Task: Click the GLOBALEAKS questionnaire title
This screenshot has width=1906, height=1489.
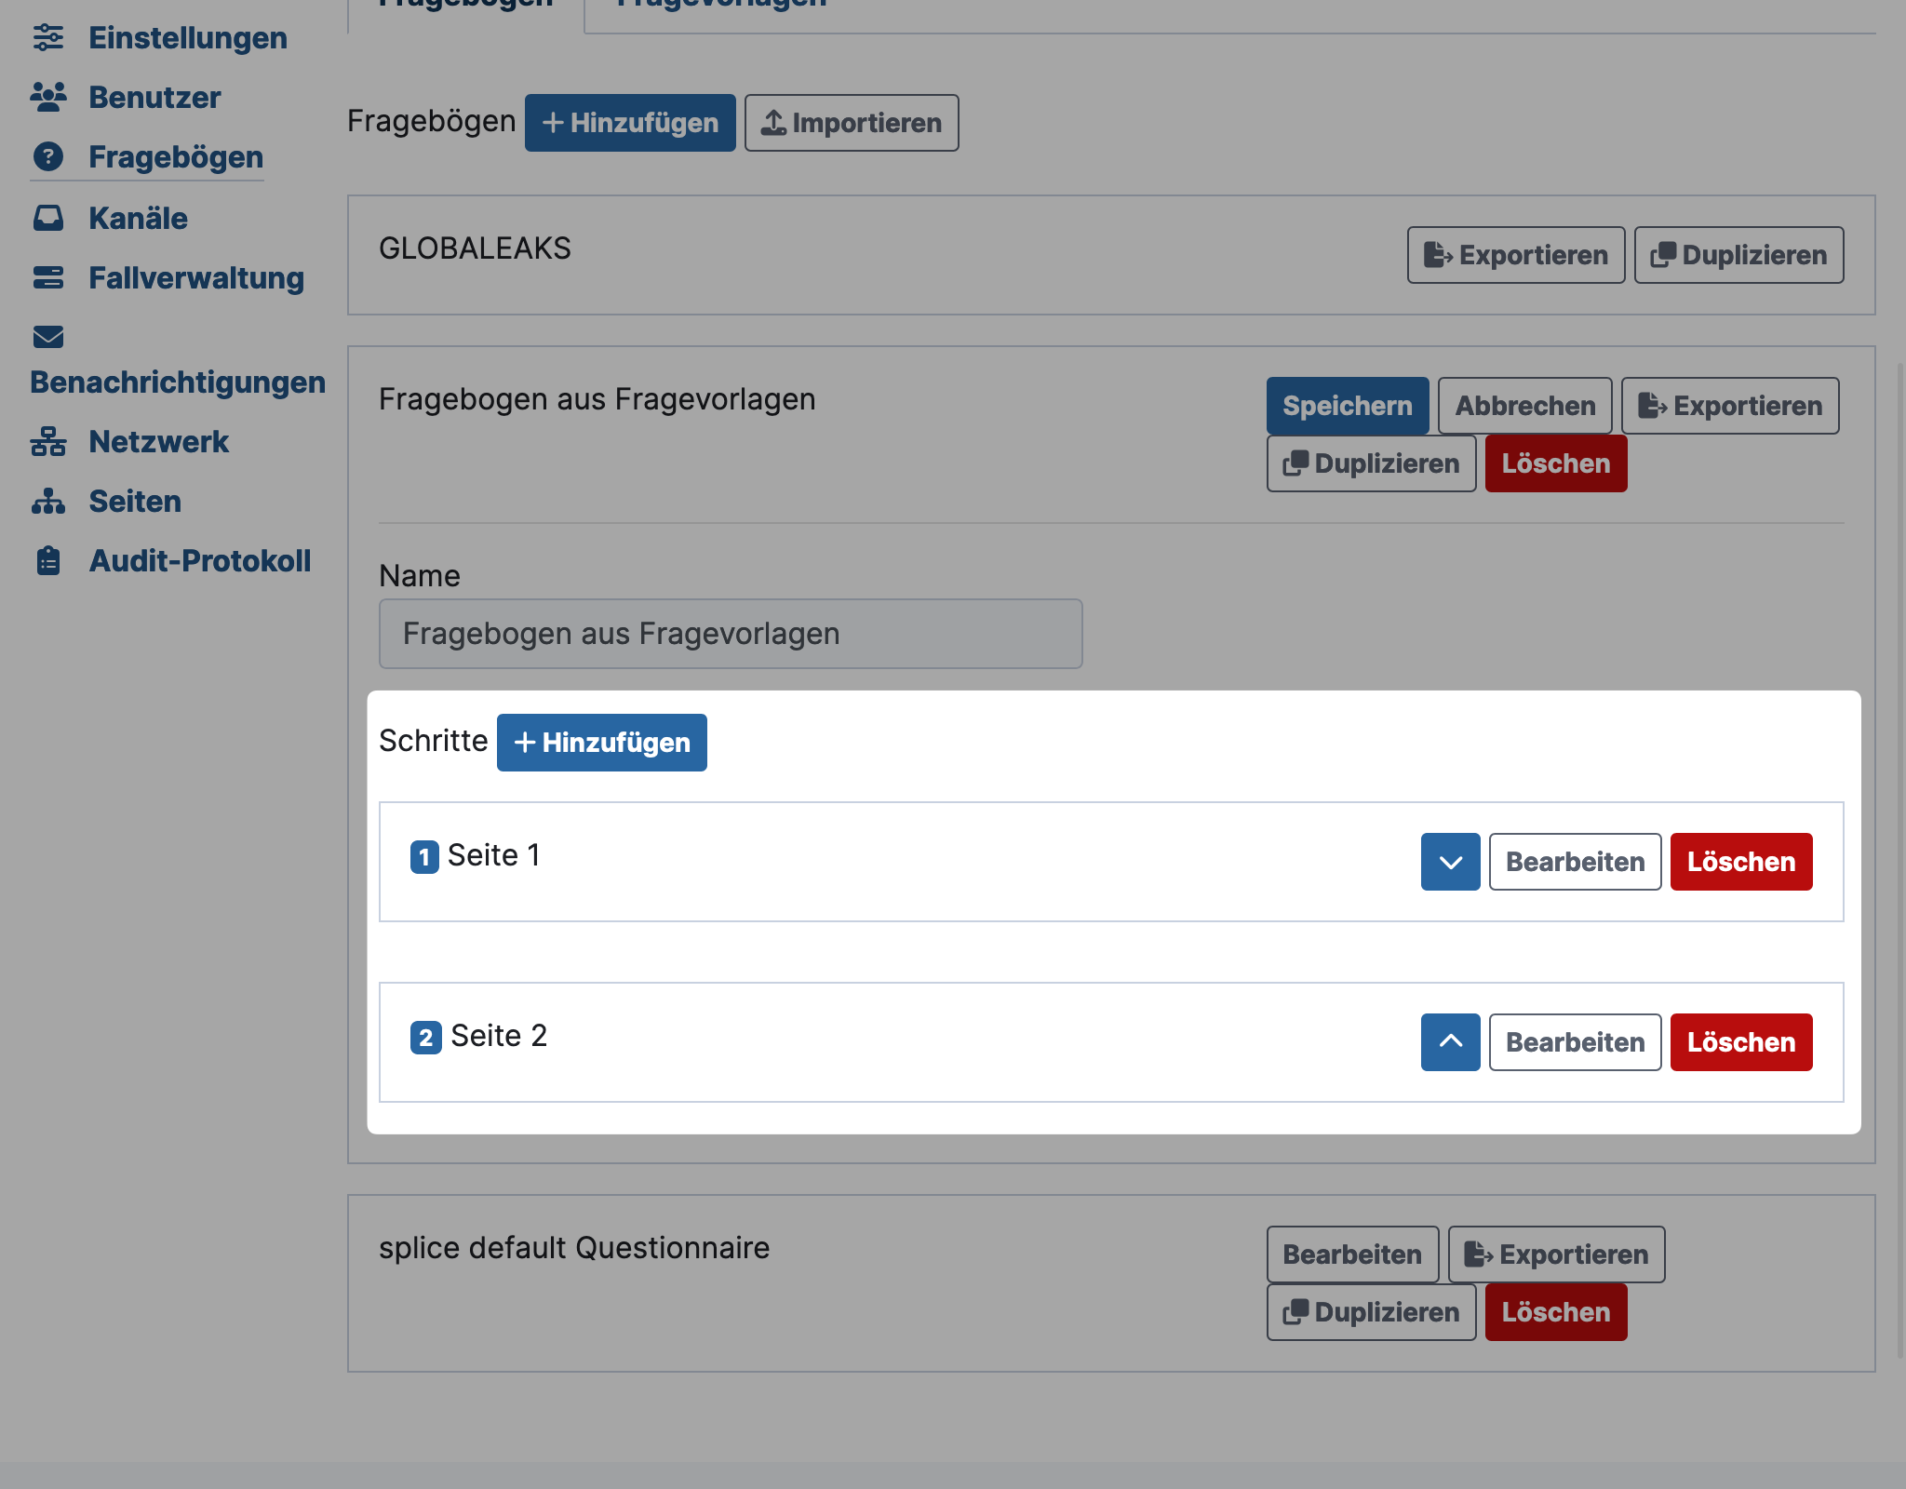Action: 475,248
